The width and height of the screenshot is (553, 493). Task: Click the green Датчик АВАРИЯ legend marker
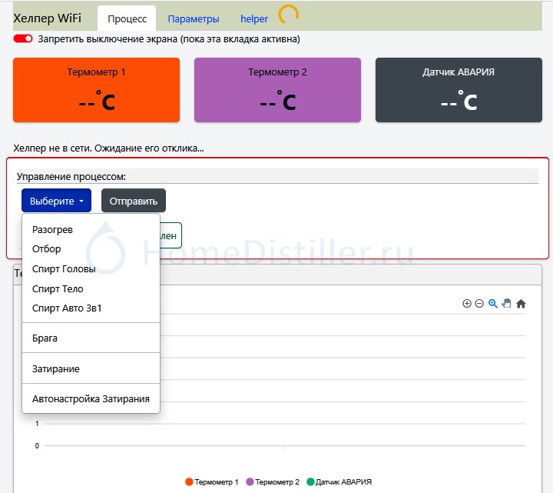(x=311, y=481)
